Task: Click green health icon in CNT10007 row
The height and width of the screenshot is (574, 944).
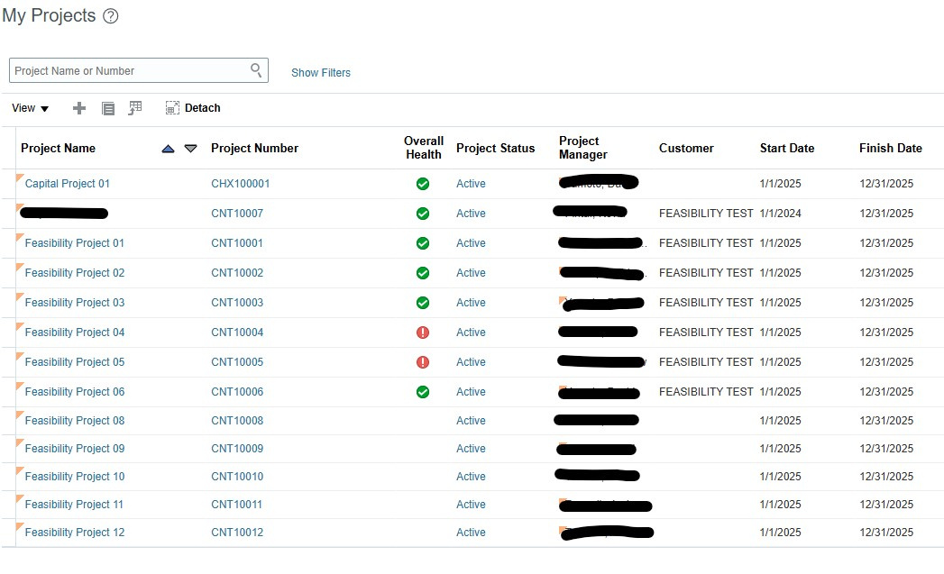Action: pyautogui.click(x=423, y=213)
